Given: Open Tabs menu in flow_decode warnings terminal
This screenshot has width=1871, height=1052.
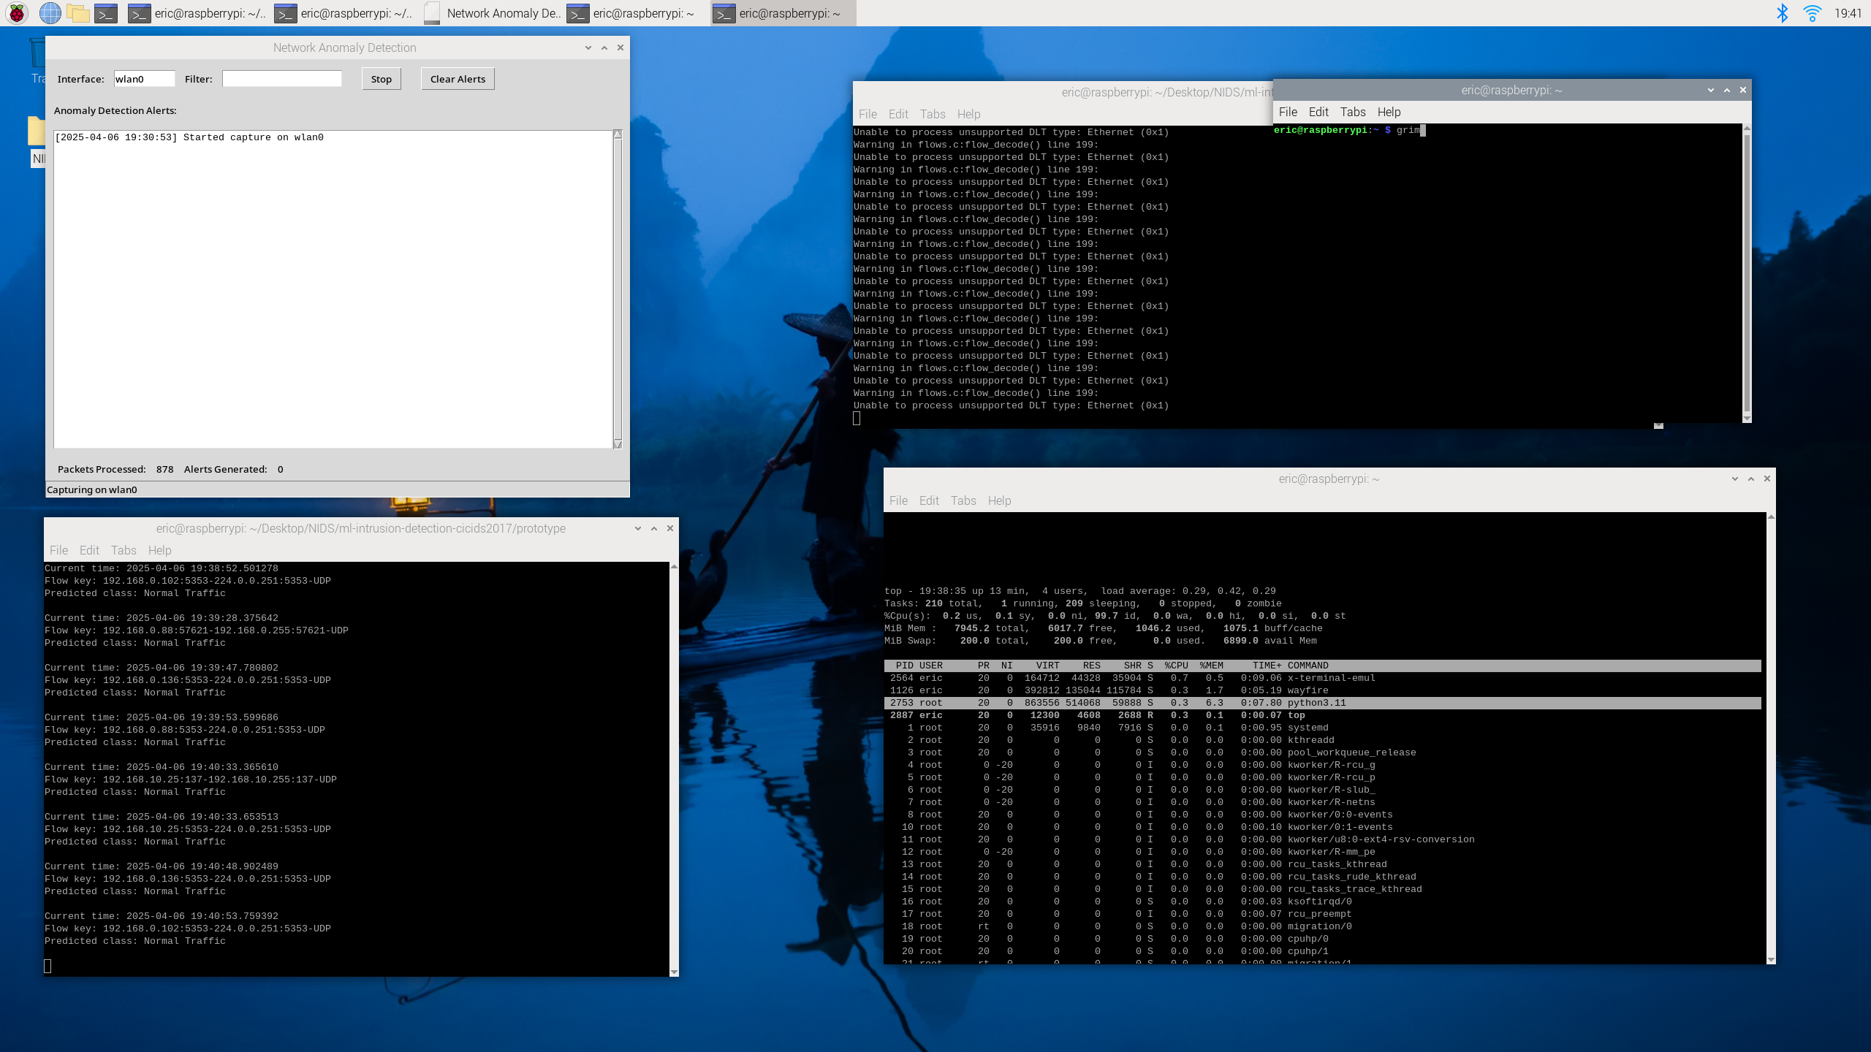Looking at the screenshot, I should pos(933,114).
